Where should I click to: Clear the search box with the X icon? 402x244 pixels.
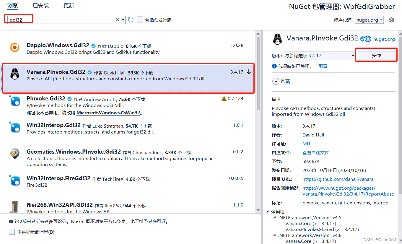(118, 20)
